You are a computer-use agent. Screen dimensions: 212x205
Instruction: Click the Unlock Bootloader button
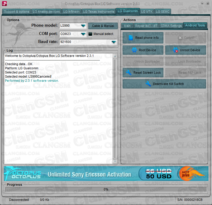click(143, 61)
